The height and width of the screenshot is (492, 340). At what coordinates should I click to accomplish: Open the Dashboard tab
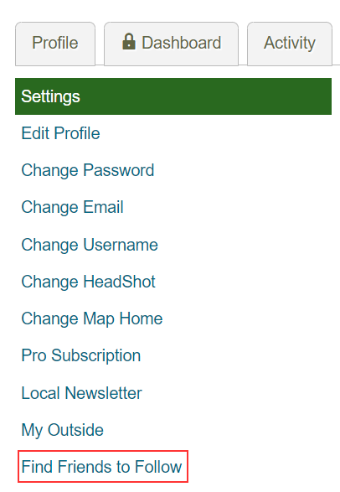tap(171, 44)
